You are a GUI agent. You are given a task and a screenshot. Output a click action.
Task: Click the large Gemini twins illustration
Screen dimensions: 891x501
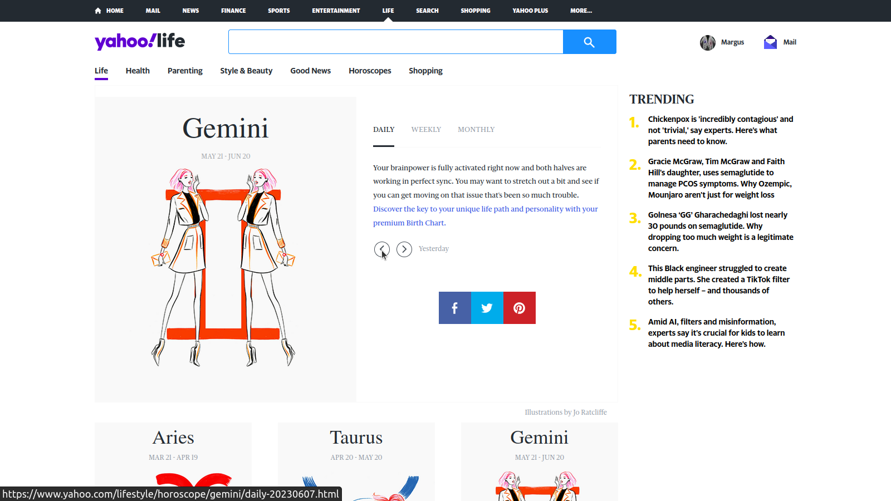point(223,267)
